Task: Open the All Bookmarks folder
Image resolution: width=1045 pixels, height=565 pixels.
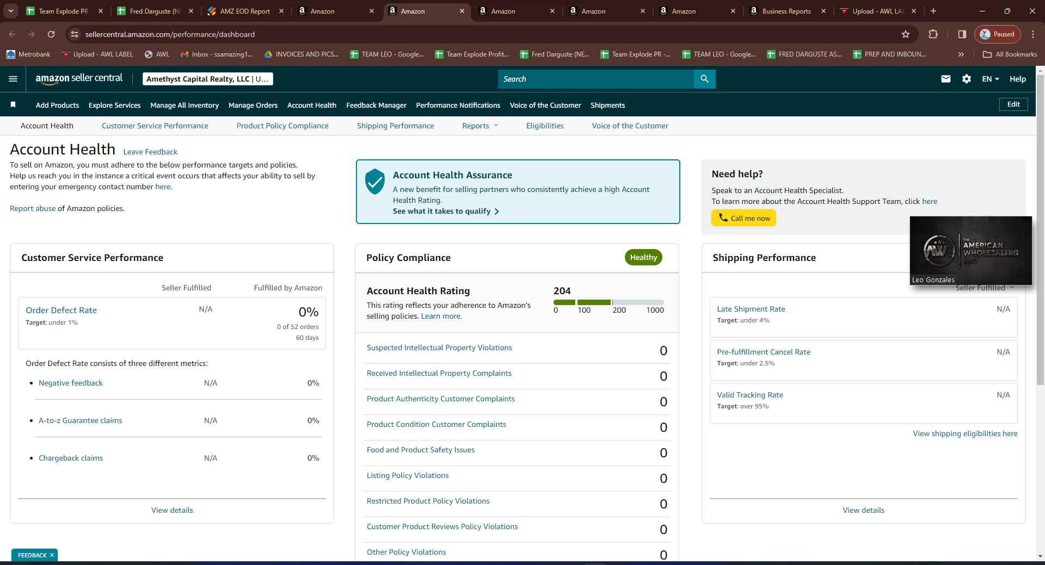Action: pos(1010,54)
